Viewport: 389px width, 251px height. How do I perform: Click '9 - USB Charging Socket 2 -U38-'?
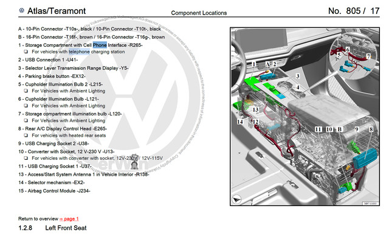[x=53, y=144]
